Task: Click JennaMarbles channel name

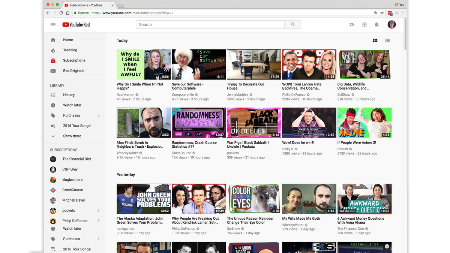Action: 238,95
